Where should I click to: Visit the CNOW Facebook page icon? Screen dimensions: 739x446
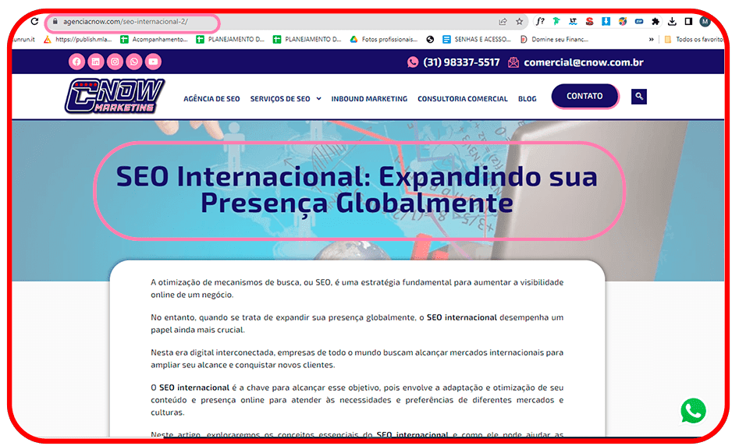click(76, 62)
